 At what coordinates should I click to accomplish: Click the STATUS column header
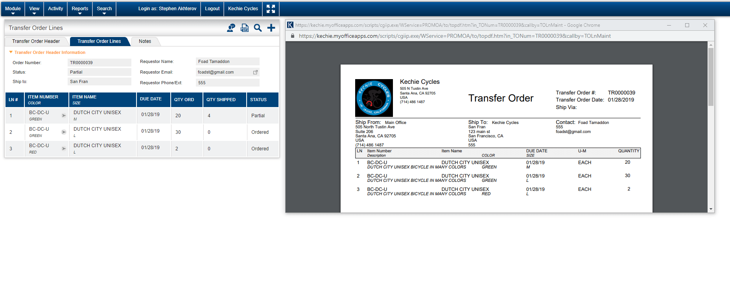(263, 100)
